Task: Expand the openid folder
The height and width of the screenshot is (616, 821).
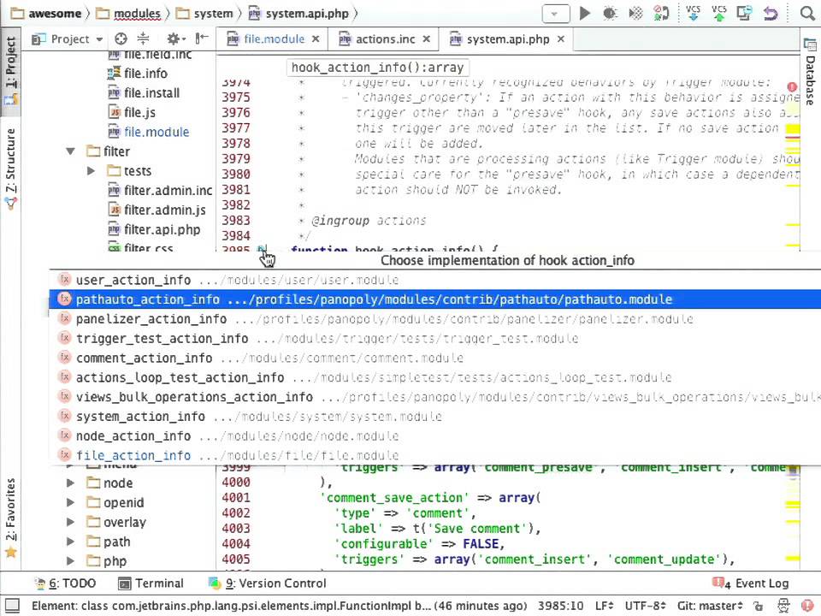Action: tap(71, 502)
